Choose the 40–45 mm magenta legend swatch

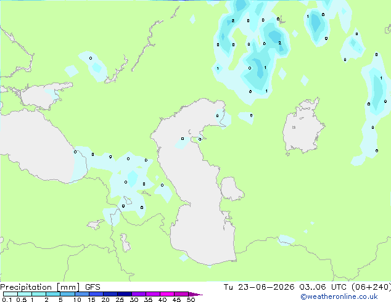click(167, 294)
